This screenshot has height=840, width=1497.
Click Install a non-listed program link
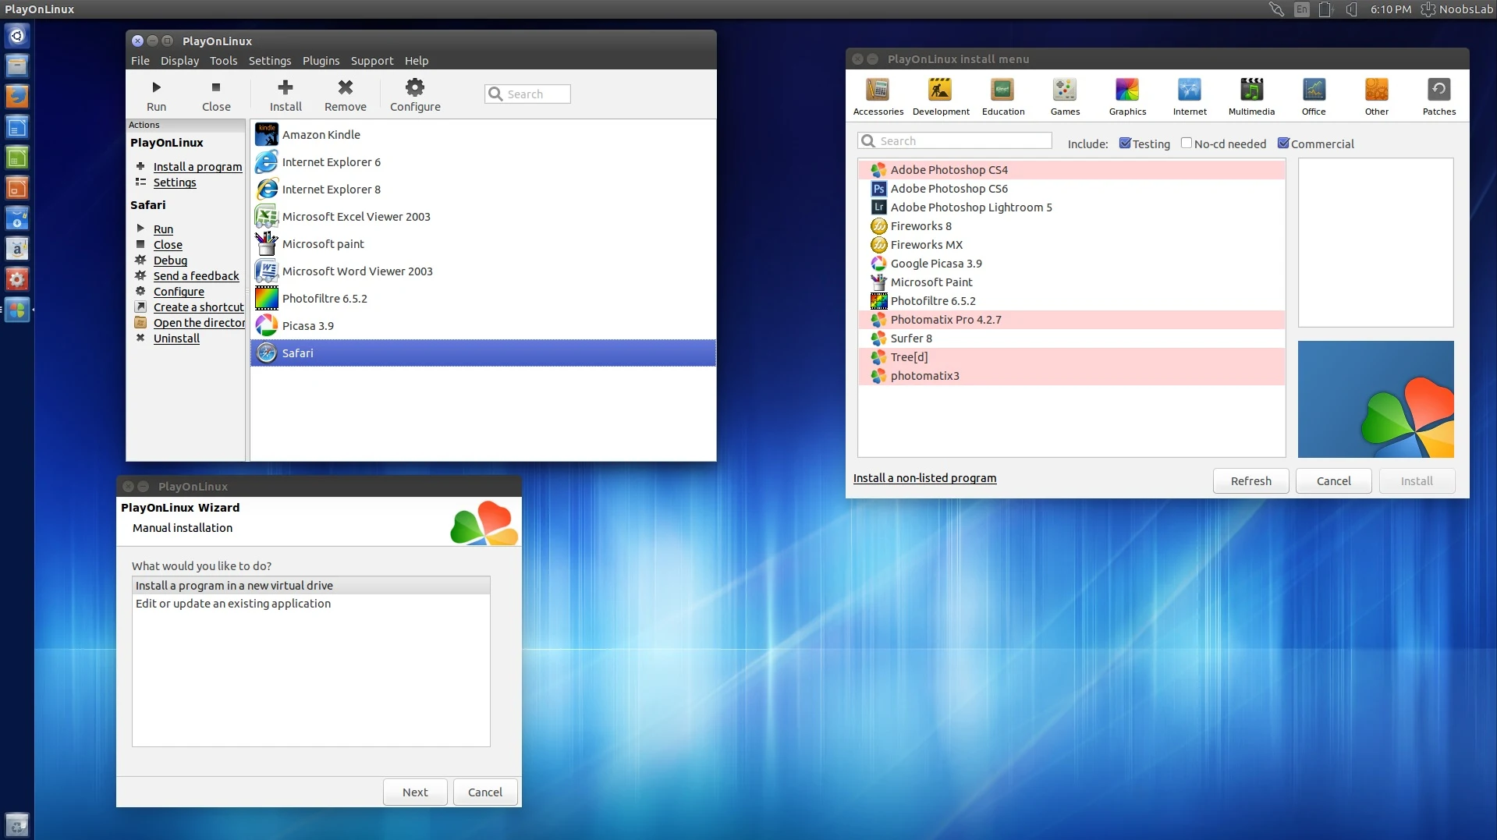coord(924,478)
